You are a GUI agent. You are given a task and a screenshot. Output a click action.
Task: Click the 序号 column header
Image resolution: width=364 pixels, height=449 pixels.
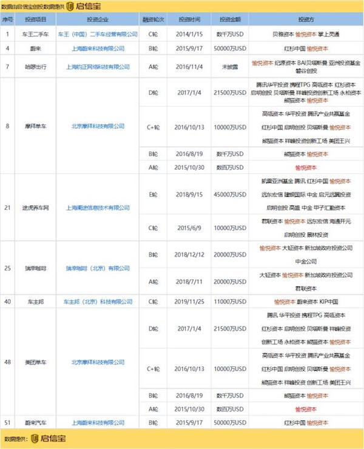7,19
